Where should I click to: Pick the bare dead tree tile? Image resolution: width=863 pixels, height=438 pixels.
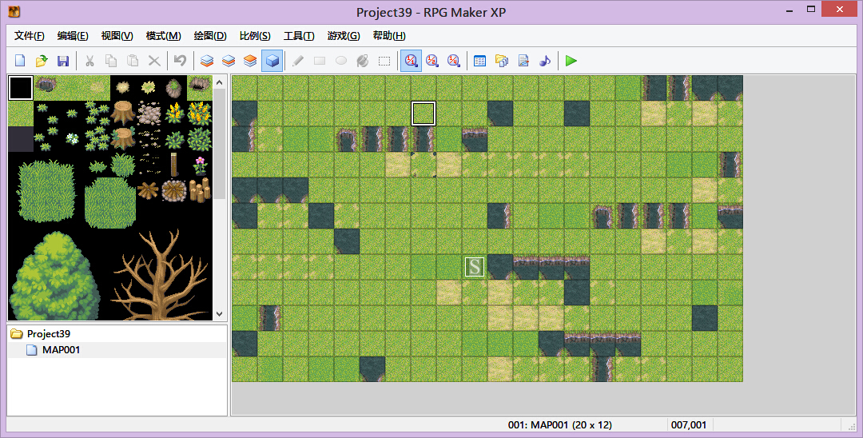pyautogui.click(x=161, y=275)
